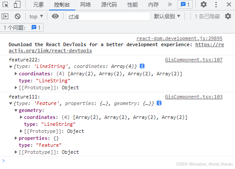Open the three-dot customize menu
Screen dimensions: 235x169
(x=216, y=4)
